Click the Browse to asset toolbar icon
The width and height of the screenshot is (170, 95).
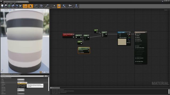6,6
